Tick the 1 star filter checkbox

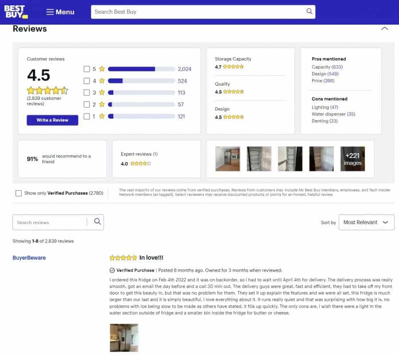tap(87, 116)
